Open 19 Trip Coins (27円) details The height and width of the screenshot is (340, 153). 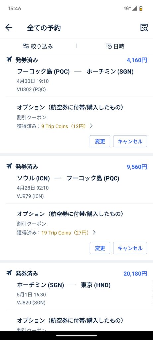[x=65, y=233]
